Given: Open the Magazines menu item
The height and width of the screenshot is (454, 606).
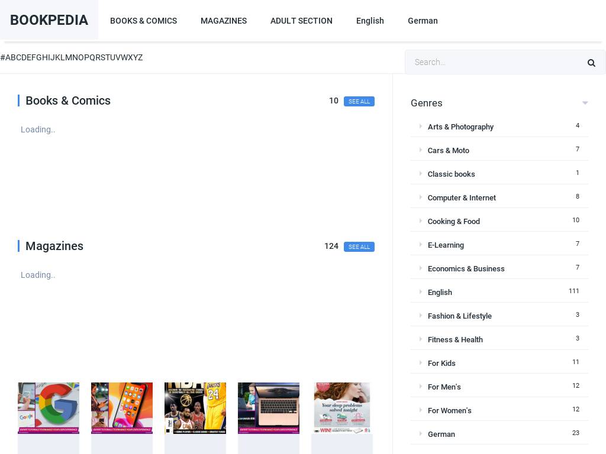Looking at the screenshot, I should tap(224, 21).
